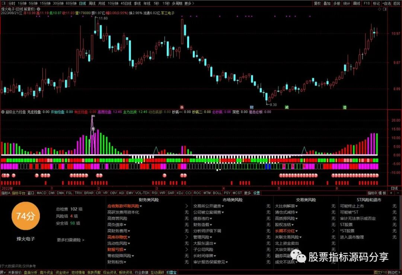Select the MACD indicator
The height and width of the screenshot is (275, 402).
pyautogui.click(x=42, y=193)
